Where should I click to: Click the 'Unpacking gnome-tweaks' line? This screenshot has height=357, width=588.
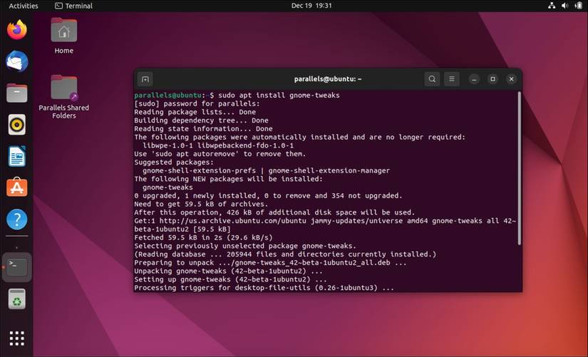[x=228, y=271]
